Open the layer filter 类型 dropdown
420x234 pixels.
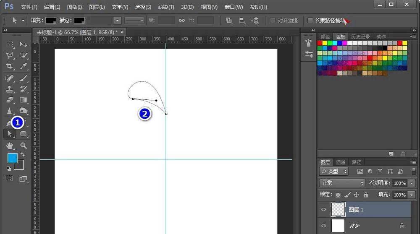point(334,172)
